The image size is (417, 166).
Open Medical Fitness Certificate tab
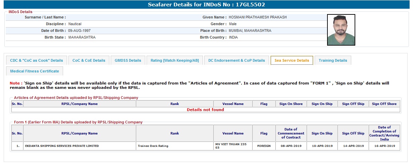pyautogui.click(x=35, y=71)
